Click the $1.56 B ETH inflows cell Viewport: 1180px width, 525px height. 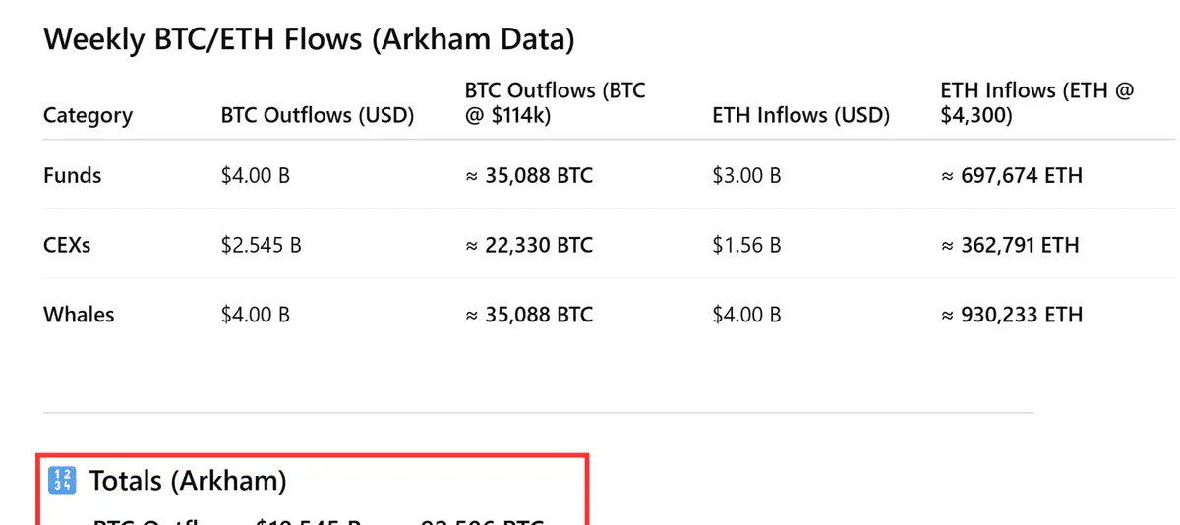(746, 245)
